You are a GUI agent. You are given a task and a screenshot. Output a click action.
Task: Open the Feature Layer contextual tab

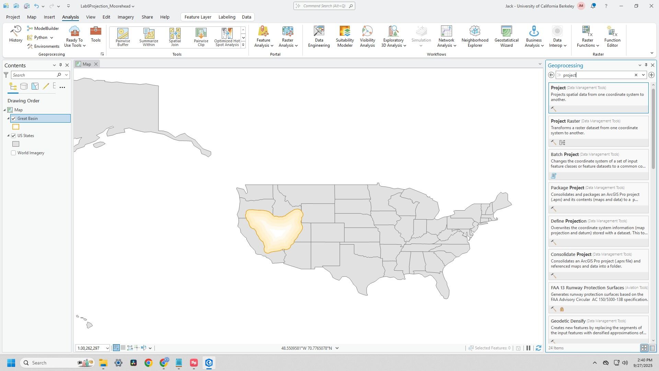tap(198, 17)
